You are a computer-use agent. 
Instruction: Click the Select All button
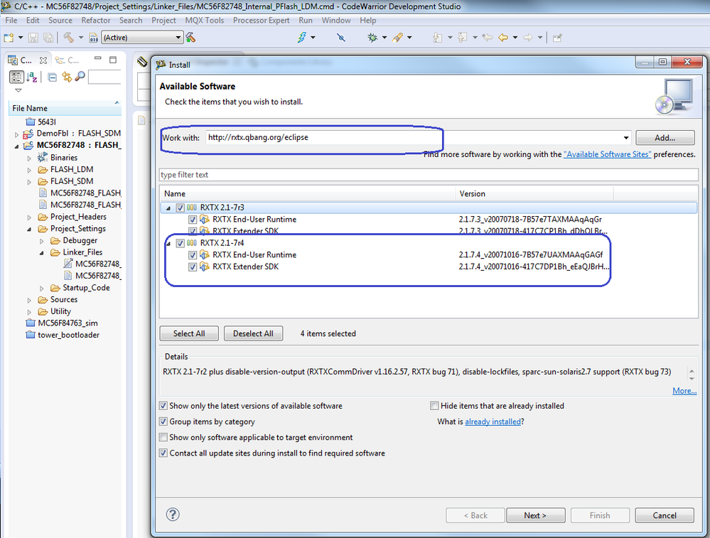coord(189,333)
